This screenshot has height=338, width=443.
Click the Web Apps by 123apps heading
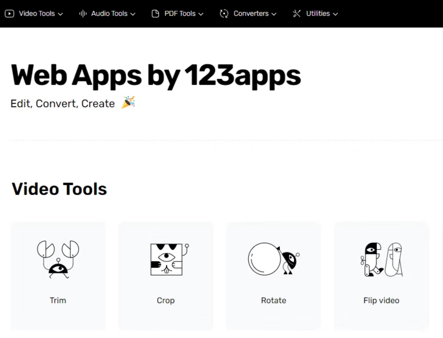point(156,76)
